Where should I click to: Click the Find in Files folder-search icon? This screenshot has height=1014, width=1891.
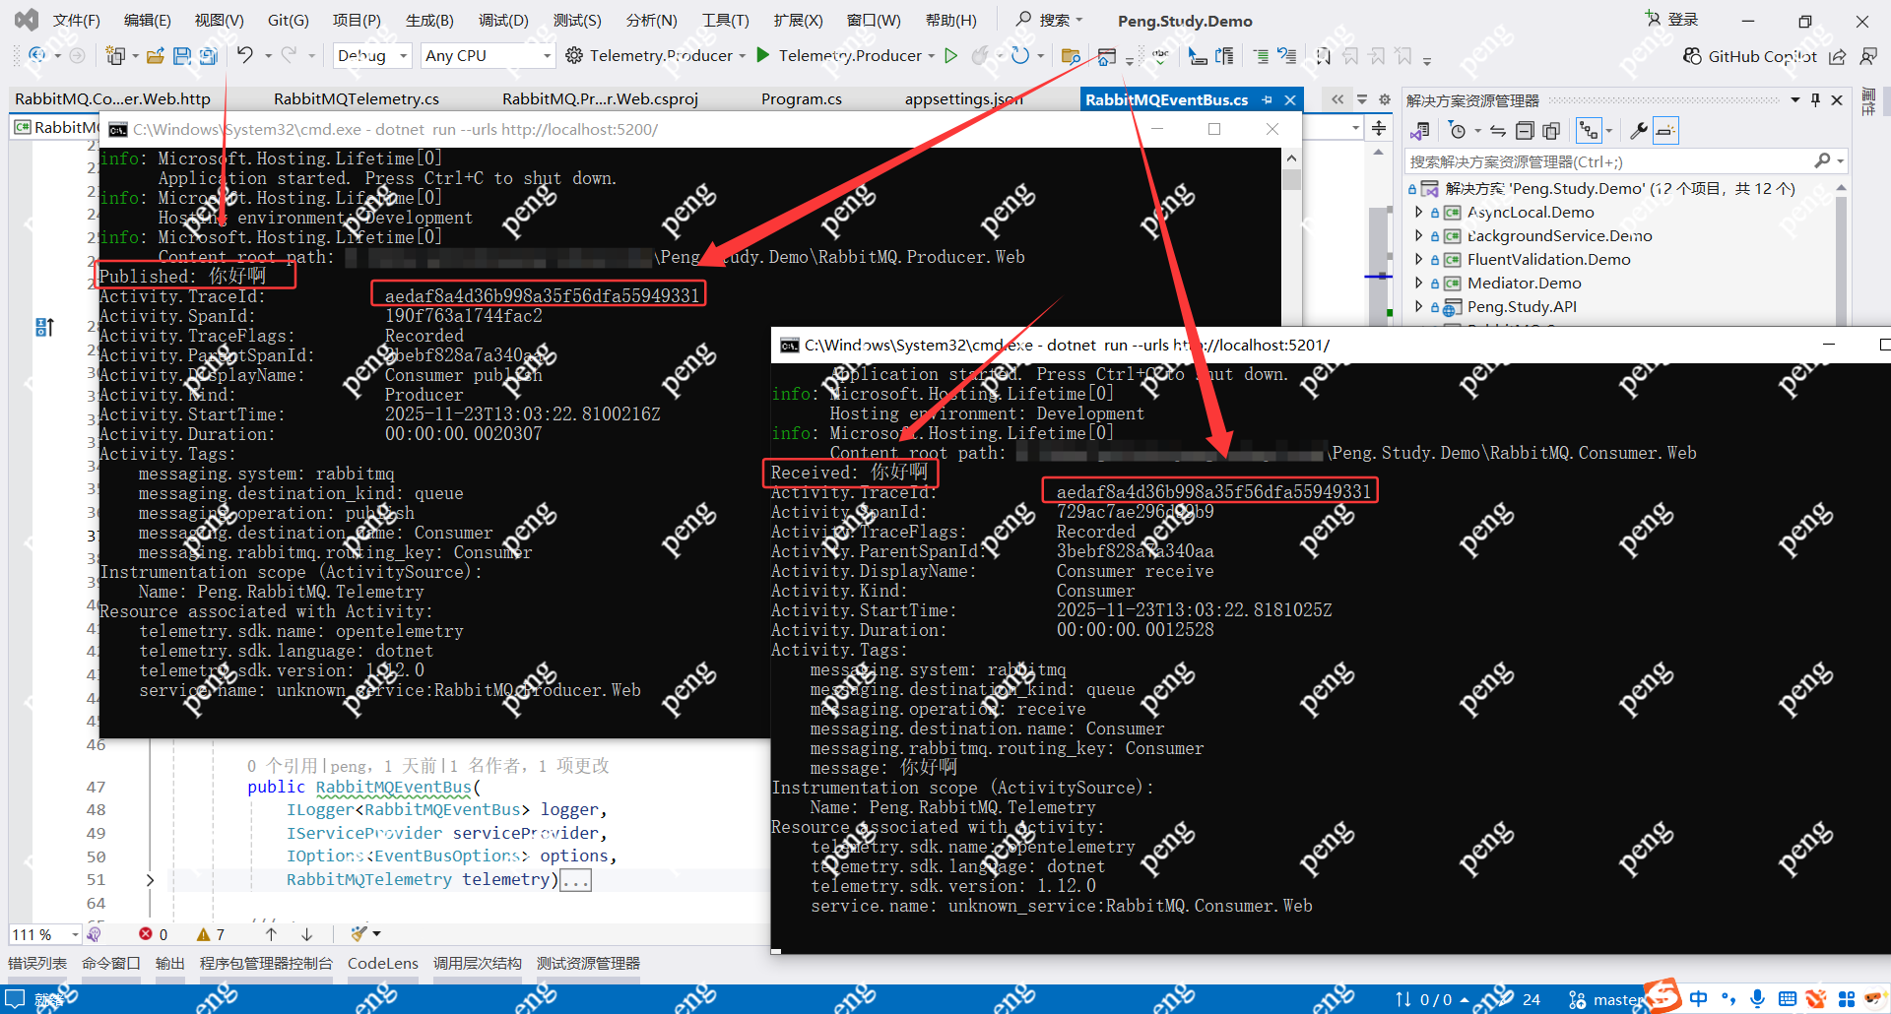(x=1072, y=56)
